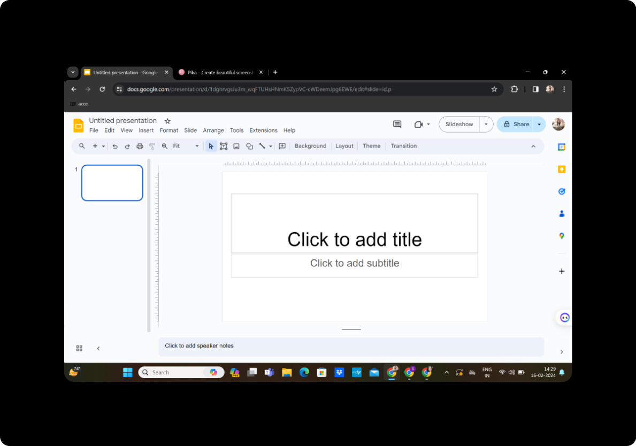Screen dimensions: 636x446
Task: Open the Extensions menu
Action: pos(263,130)
